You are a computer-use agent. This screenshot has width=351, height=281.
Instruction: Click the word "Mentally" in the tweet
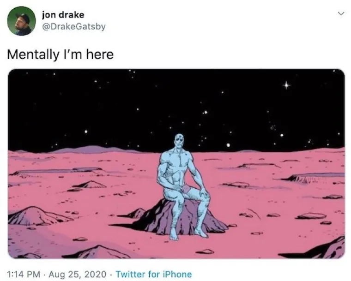33,54
